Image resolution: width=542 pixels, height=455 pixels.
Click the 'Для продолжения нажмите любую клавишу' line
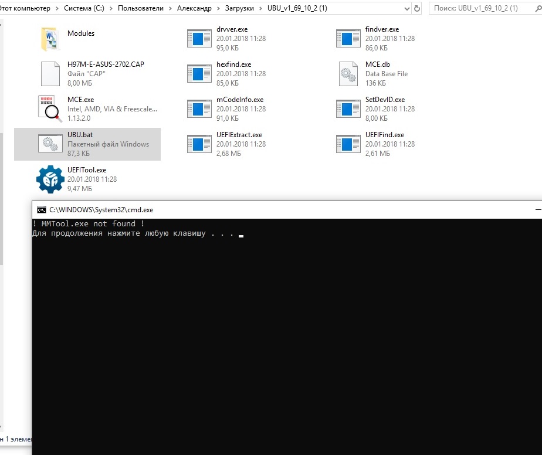coord(133,233)
